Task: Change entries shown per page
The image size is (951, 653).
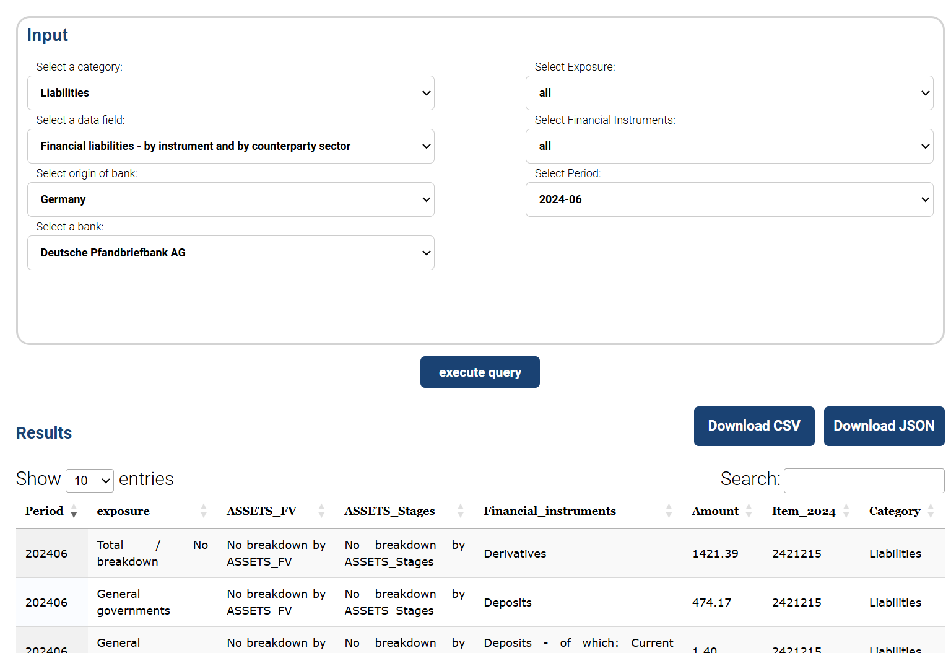Action: point(90,481)
